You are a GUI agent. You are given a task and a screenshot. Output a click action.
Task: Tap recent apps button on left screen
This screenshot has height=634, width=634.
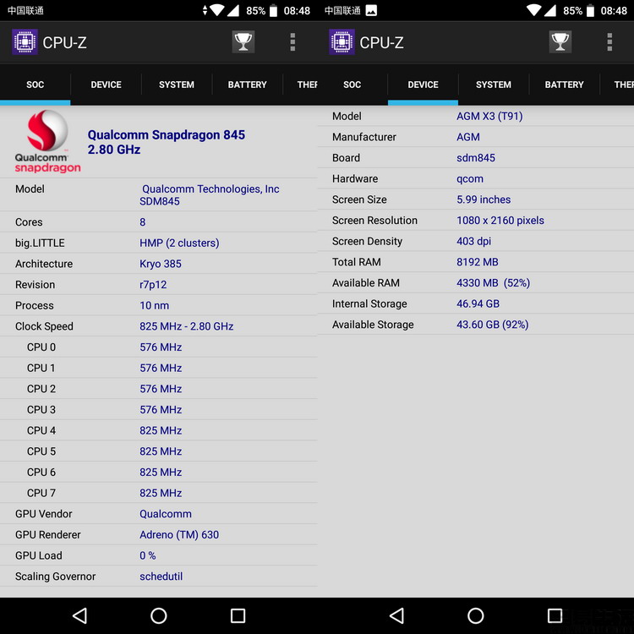pyautogui.click(x=238, y=615)
